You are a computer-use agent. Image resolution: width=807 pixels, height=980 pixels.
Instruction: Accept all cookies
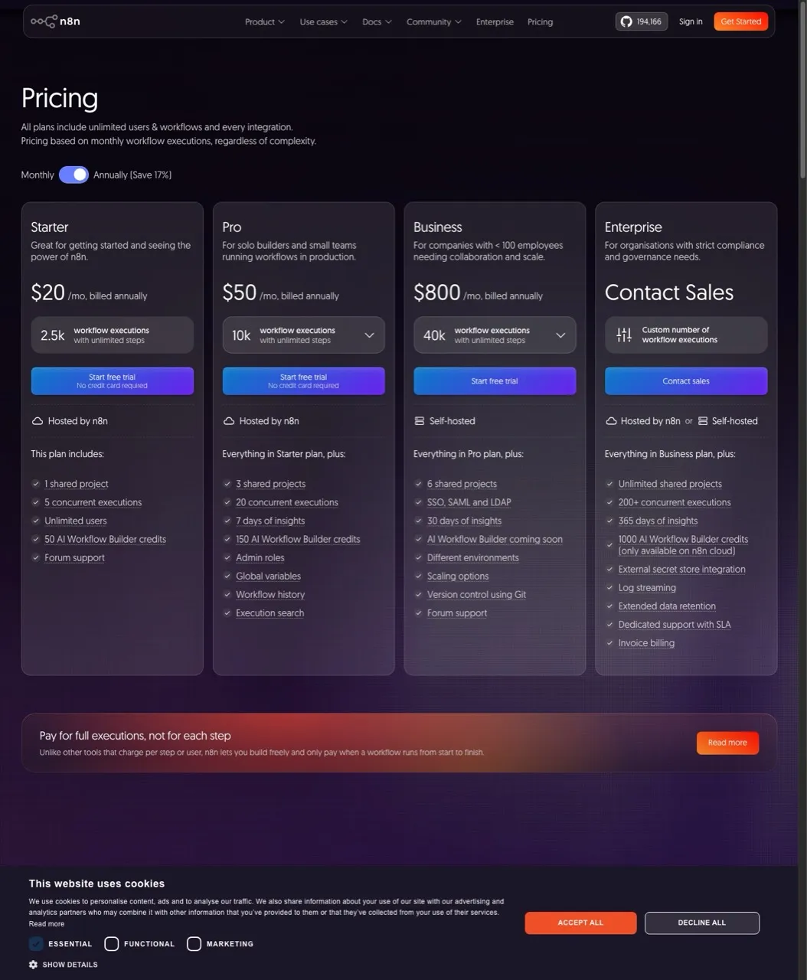[x=580, y=923]
